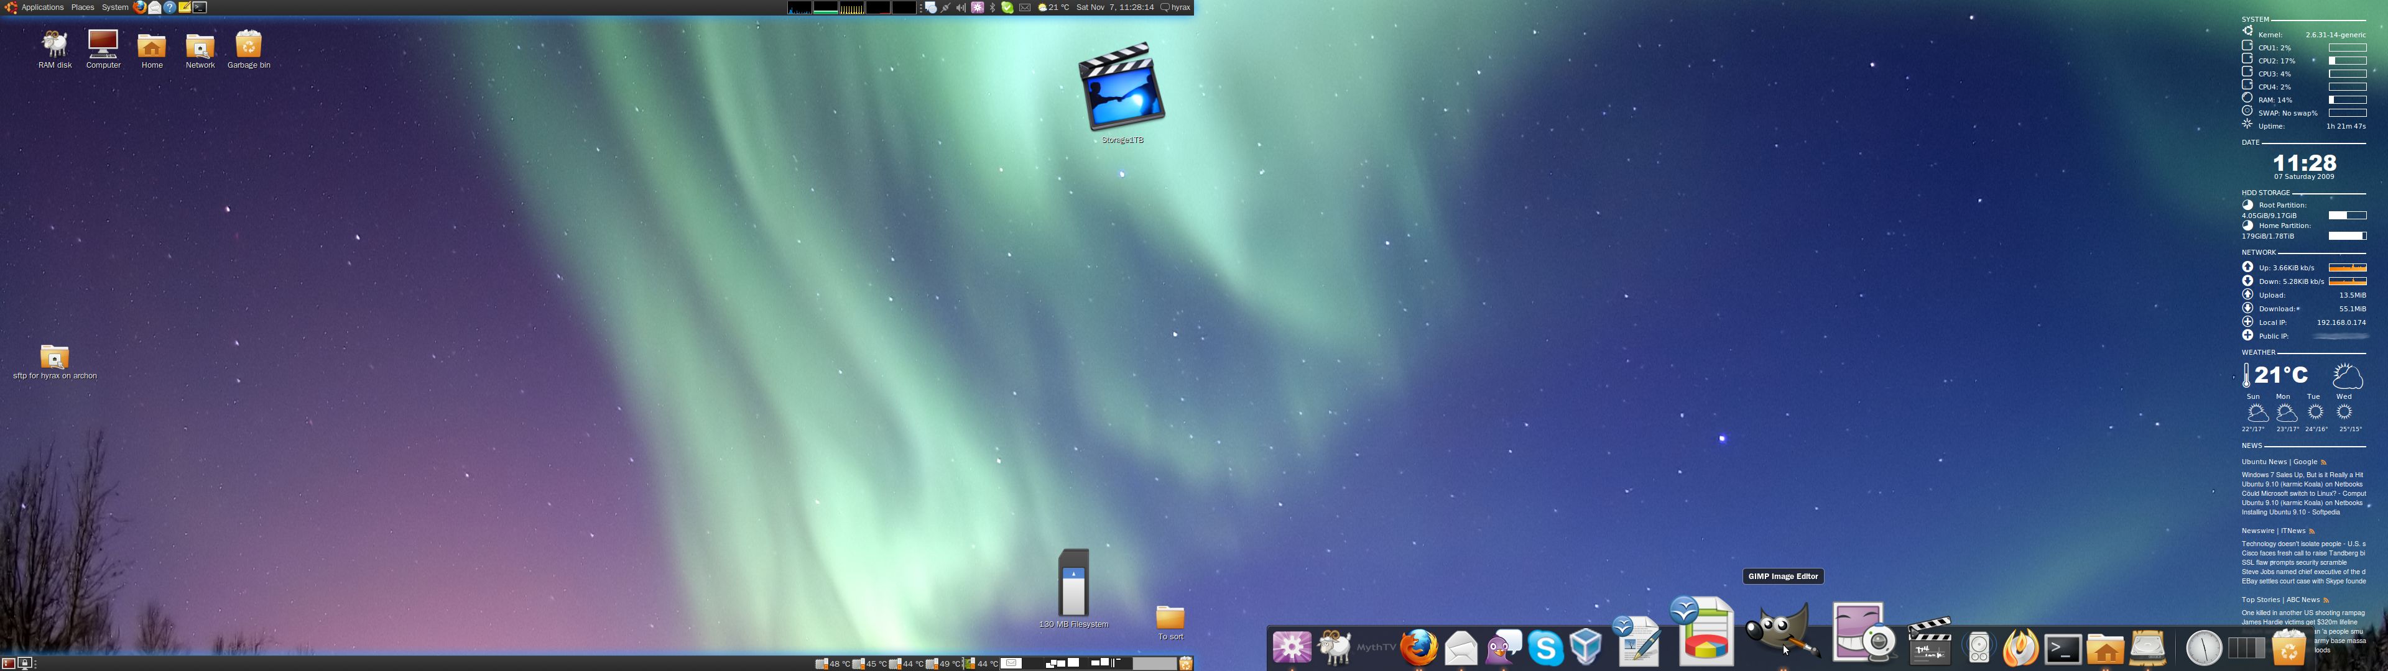Launch OpenOffice Writer from dock
2388x671 pixels.
[1637, 641]
